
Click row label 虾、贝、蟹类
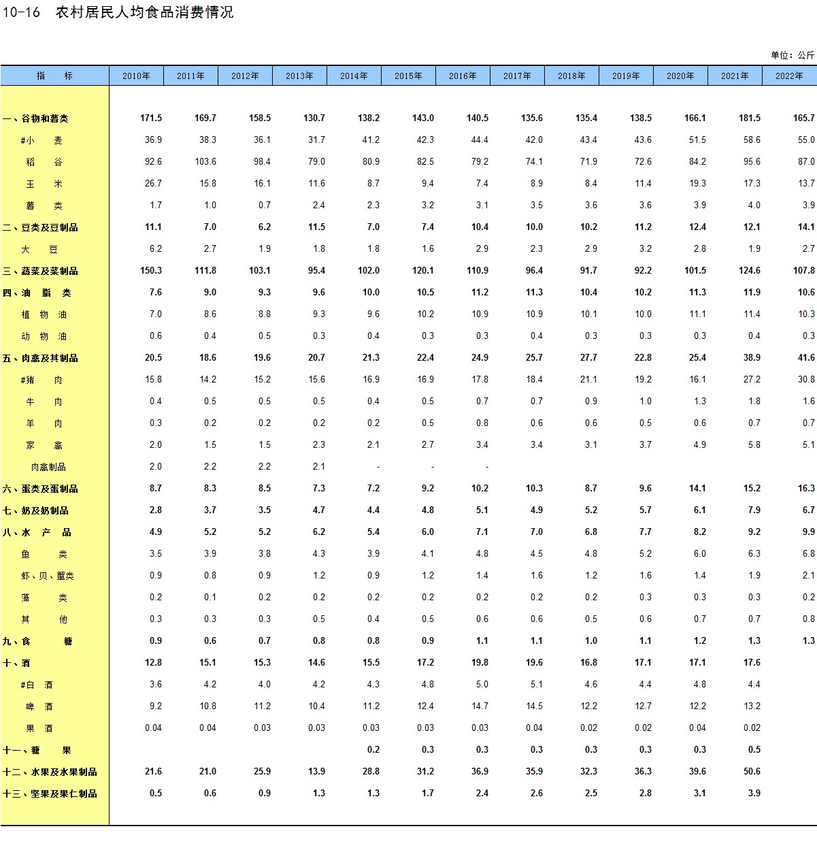[x=47, y=576]
